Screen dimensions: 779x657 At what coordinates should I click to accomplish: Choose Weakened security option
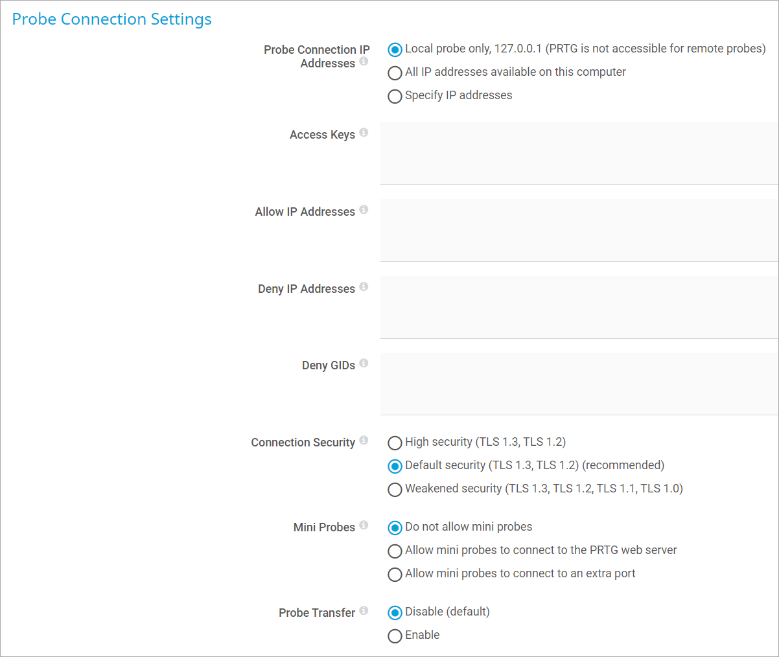tap(395, 490)
